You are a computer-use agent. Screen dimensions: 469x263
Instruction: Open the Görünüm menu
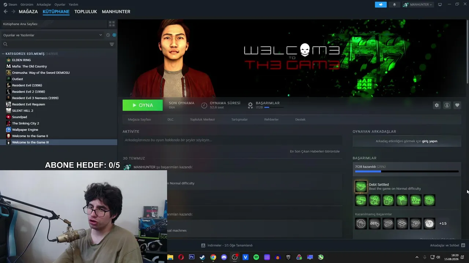tap(27, 4)
